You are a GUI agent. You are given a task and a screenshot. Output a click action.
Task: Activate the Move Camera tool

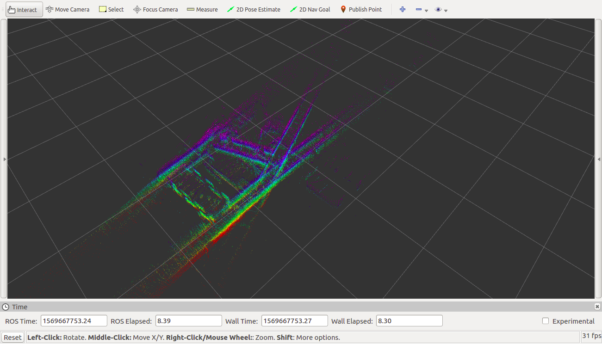[68, 9]
